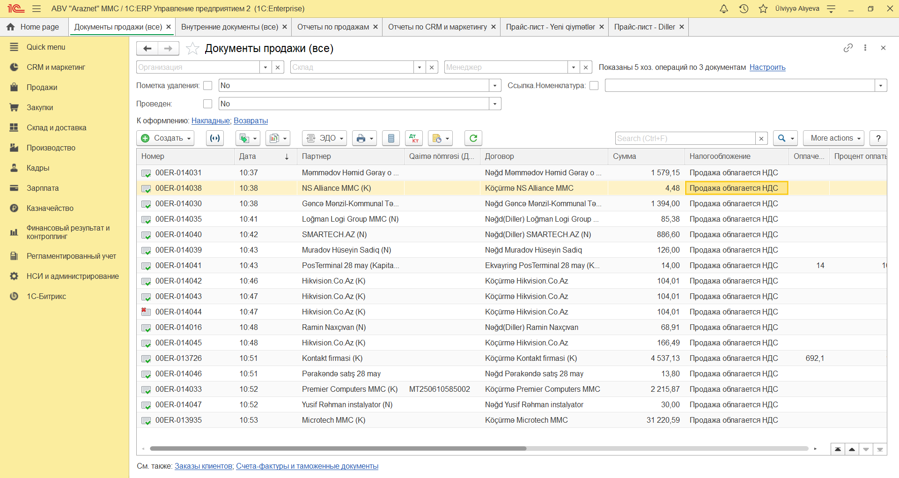Viewport: 899px width, 478px height.
Task: Click the ЭДО document exchange button
Action: 324,138
